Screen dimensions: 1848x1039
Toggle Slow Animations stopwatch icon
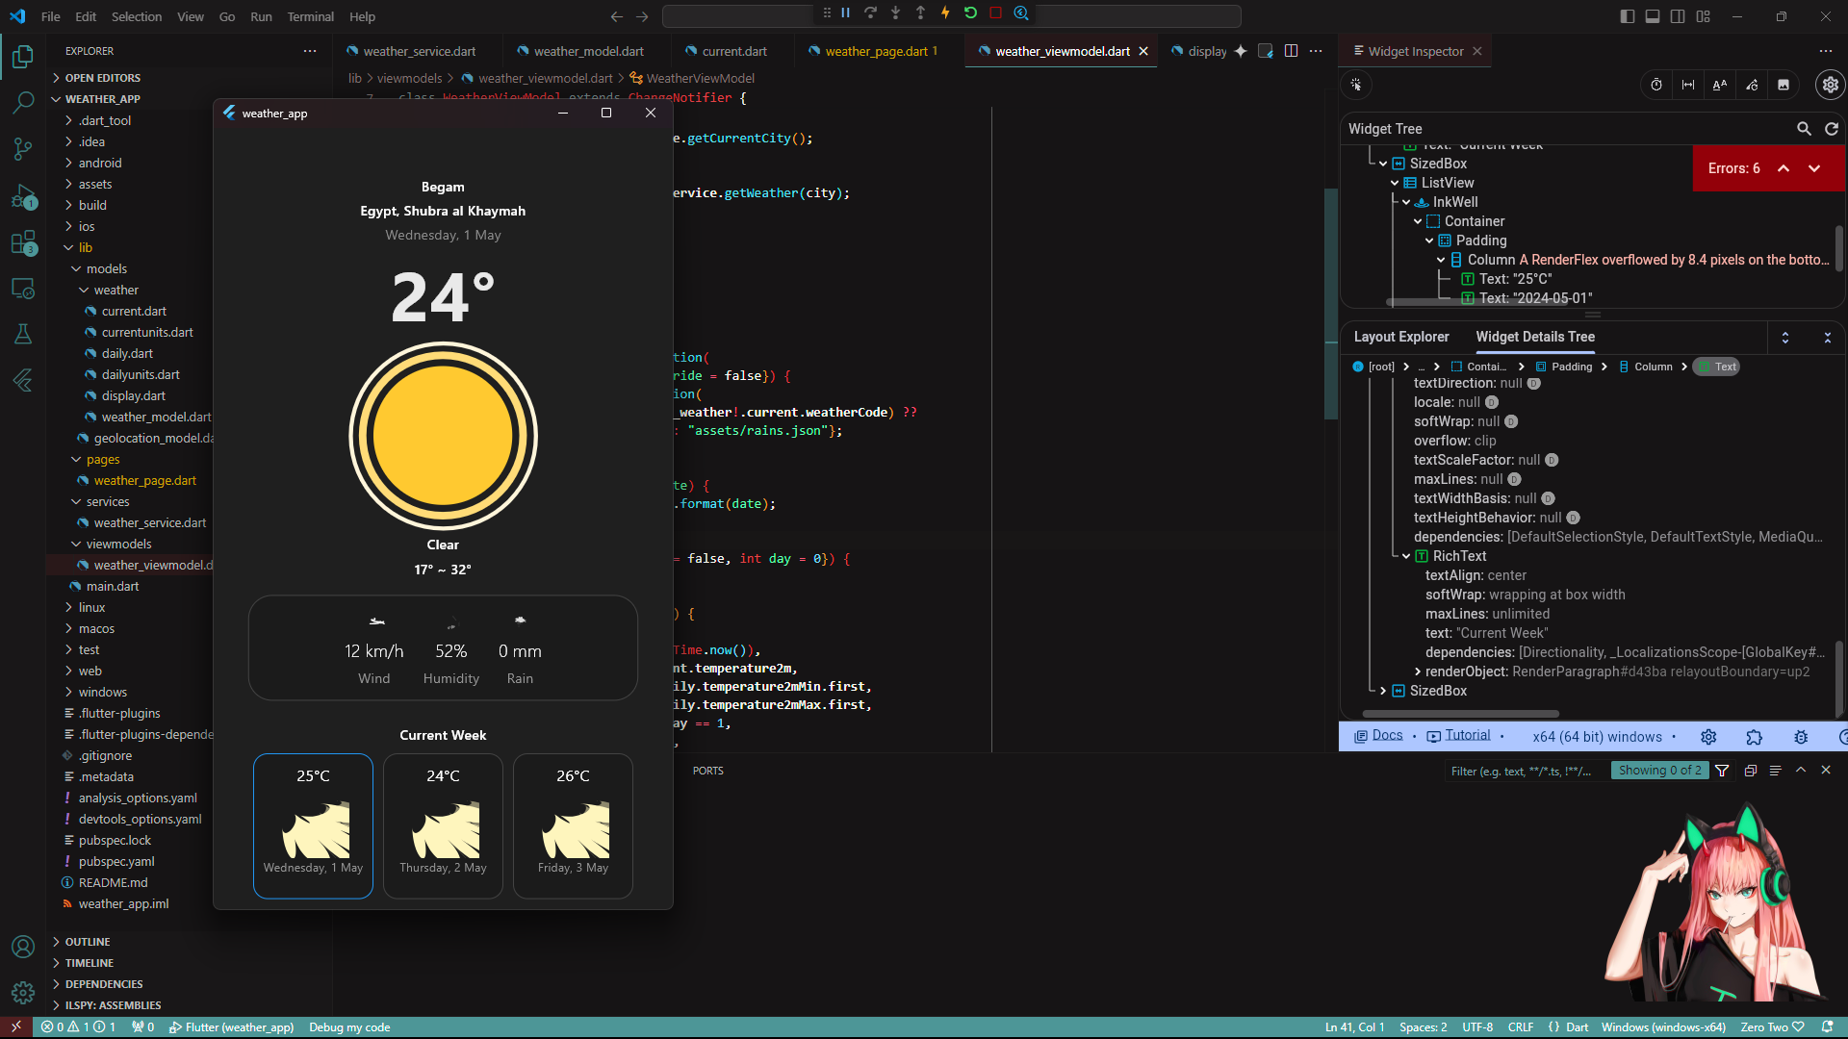tap(1656, 85)
